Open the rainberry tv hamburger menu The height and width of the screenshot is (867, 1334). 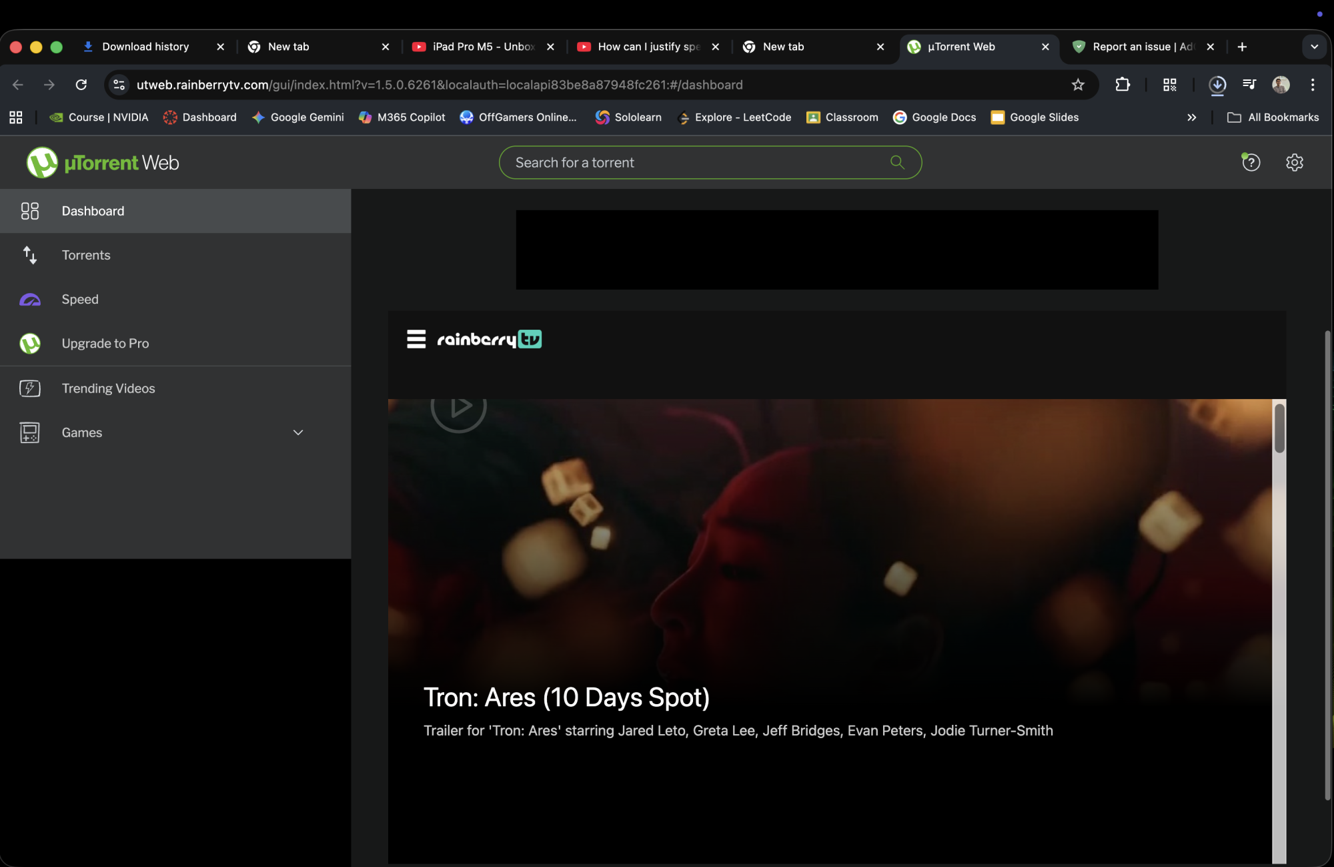point(416,339)
